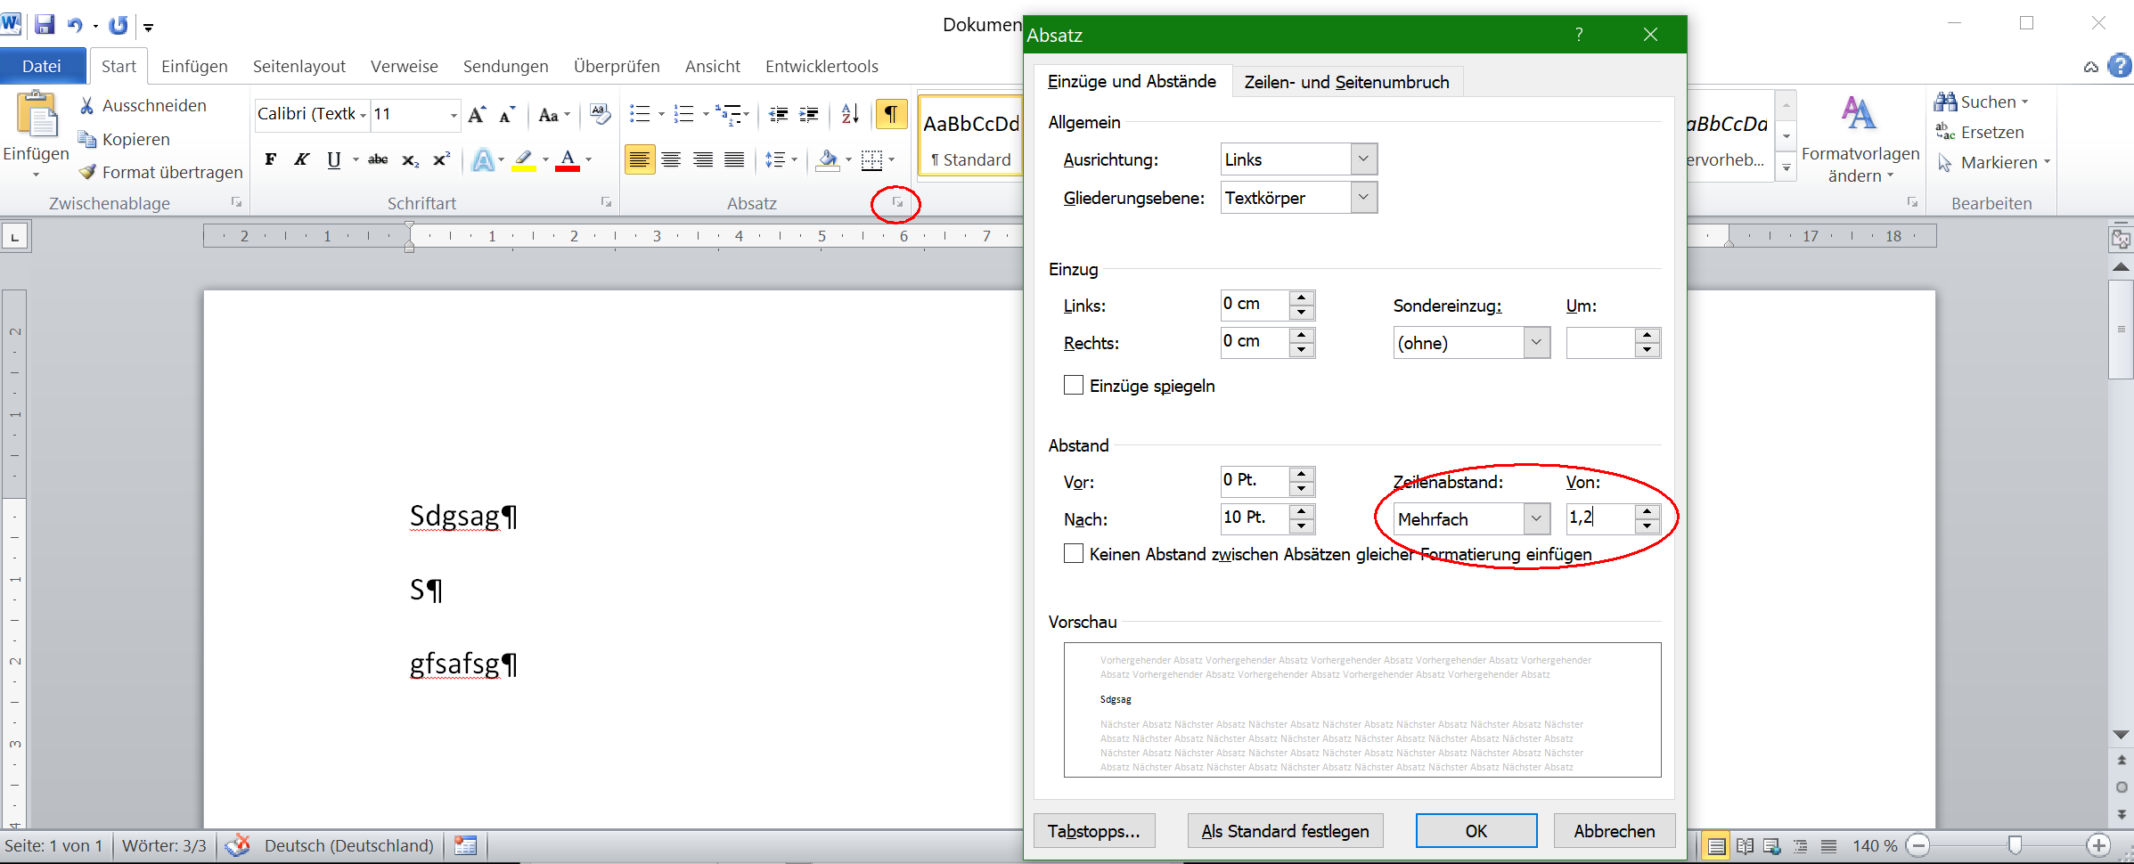Click Abbrechen to cancel dialog
The height and width of the screenshot is (864, 2134).
(1615, 830)
